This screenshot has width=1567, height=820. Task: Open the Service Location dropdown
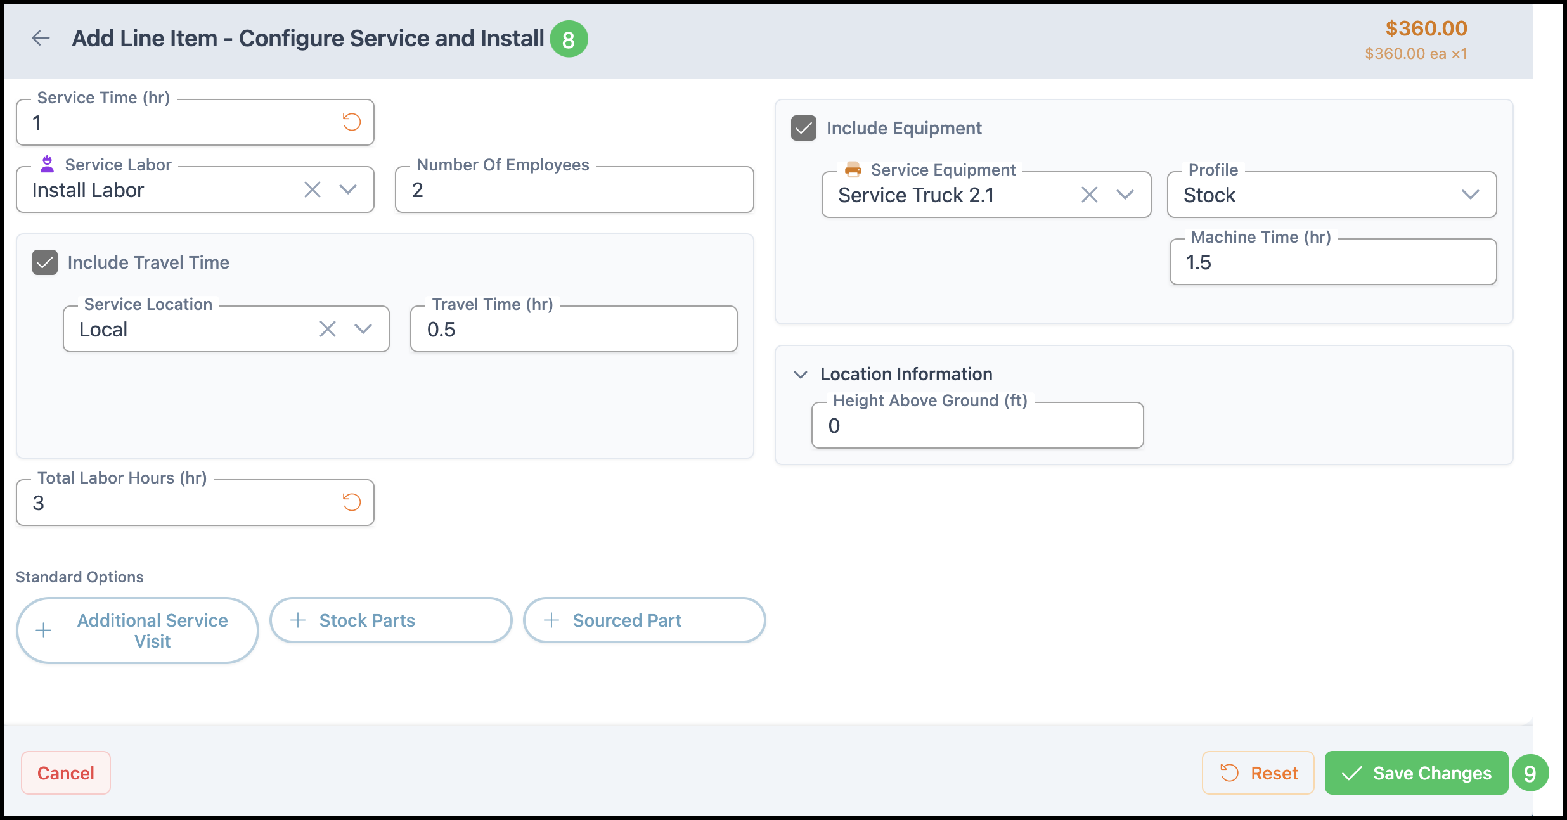(x=363, y=329)
